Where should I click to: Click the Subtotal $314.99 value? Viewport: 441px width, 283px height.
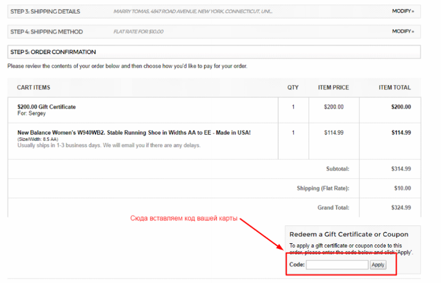(401, 169)
